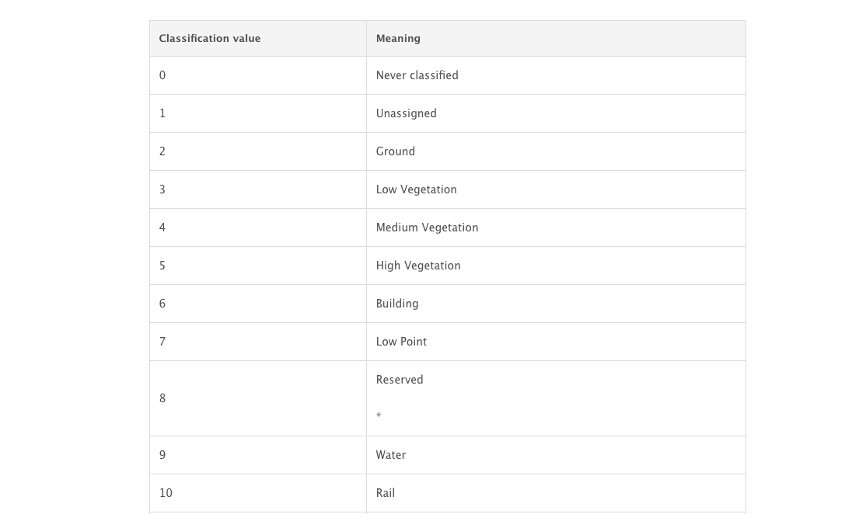
Task: Click classification value 0 cell
Action: click(162, 75)
